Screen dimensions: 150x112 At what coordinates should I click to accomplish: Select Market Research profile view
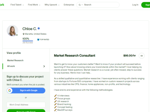tap(15, 60)
